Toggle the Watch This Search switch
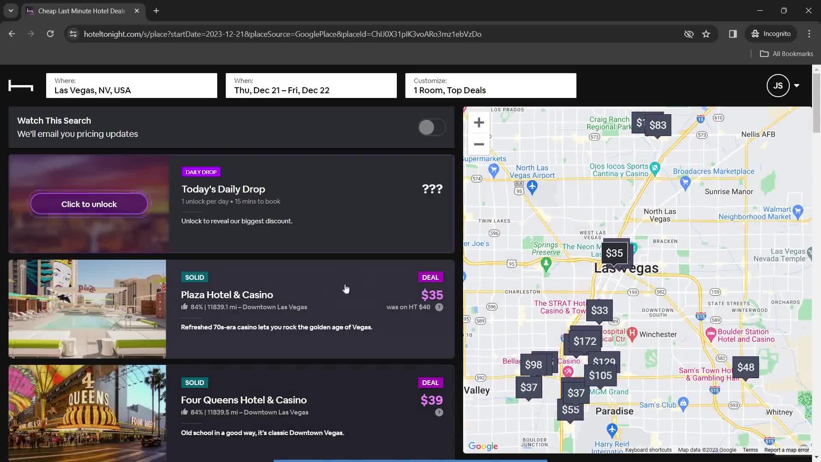Screen dimensions: 821x462 [432, 127]
